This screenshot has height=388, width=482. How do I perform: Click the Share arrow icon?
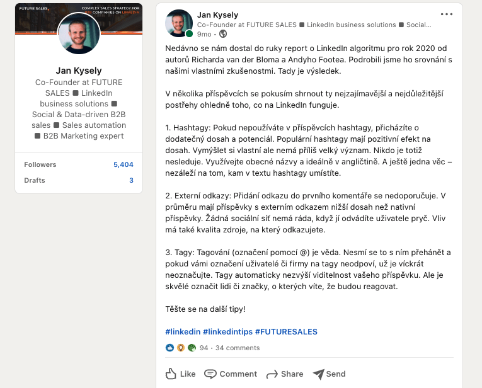click(x=272, y=374)
